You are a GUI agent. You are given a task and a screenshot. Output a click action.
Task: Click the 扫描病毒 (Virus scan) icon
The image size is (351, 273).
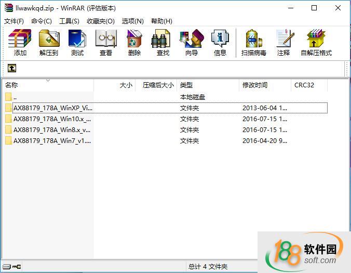coord(254,43)
